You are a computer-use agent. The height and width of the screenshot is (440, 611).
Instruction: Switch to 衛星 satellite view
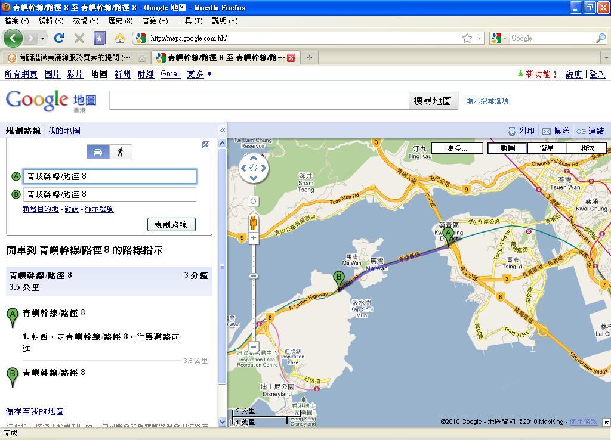tap(547, 148)
